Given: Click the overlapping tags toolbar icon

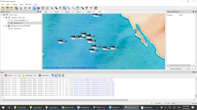Looking at the screenshot, I should (52, 8).
